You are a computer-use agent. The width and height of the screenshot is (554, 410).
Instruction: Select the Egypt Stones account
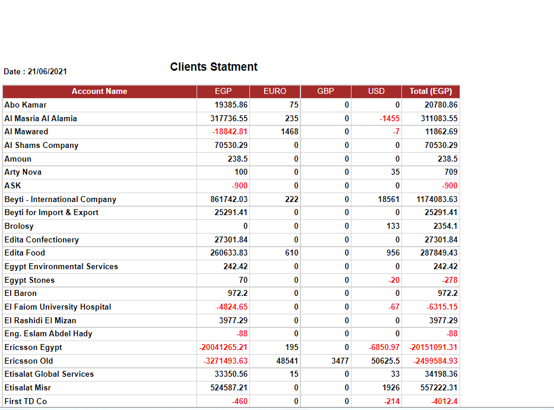(x=30, y=280)
